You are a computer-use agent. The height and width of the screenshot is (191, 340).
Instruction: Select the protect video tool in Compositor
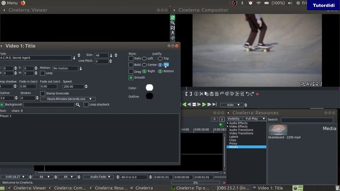173,18
